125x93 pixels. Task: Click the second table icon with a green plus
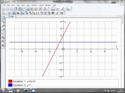[x=30, y=13]
